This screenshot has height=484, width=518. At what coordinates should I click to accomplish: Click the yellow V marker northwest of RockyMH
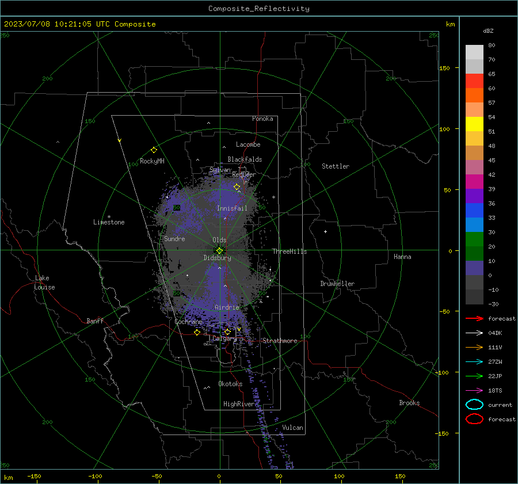[x=120, y=140]
